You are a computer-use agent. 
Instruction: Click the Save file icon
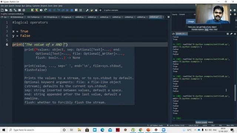click(x=11, y=10)
